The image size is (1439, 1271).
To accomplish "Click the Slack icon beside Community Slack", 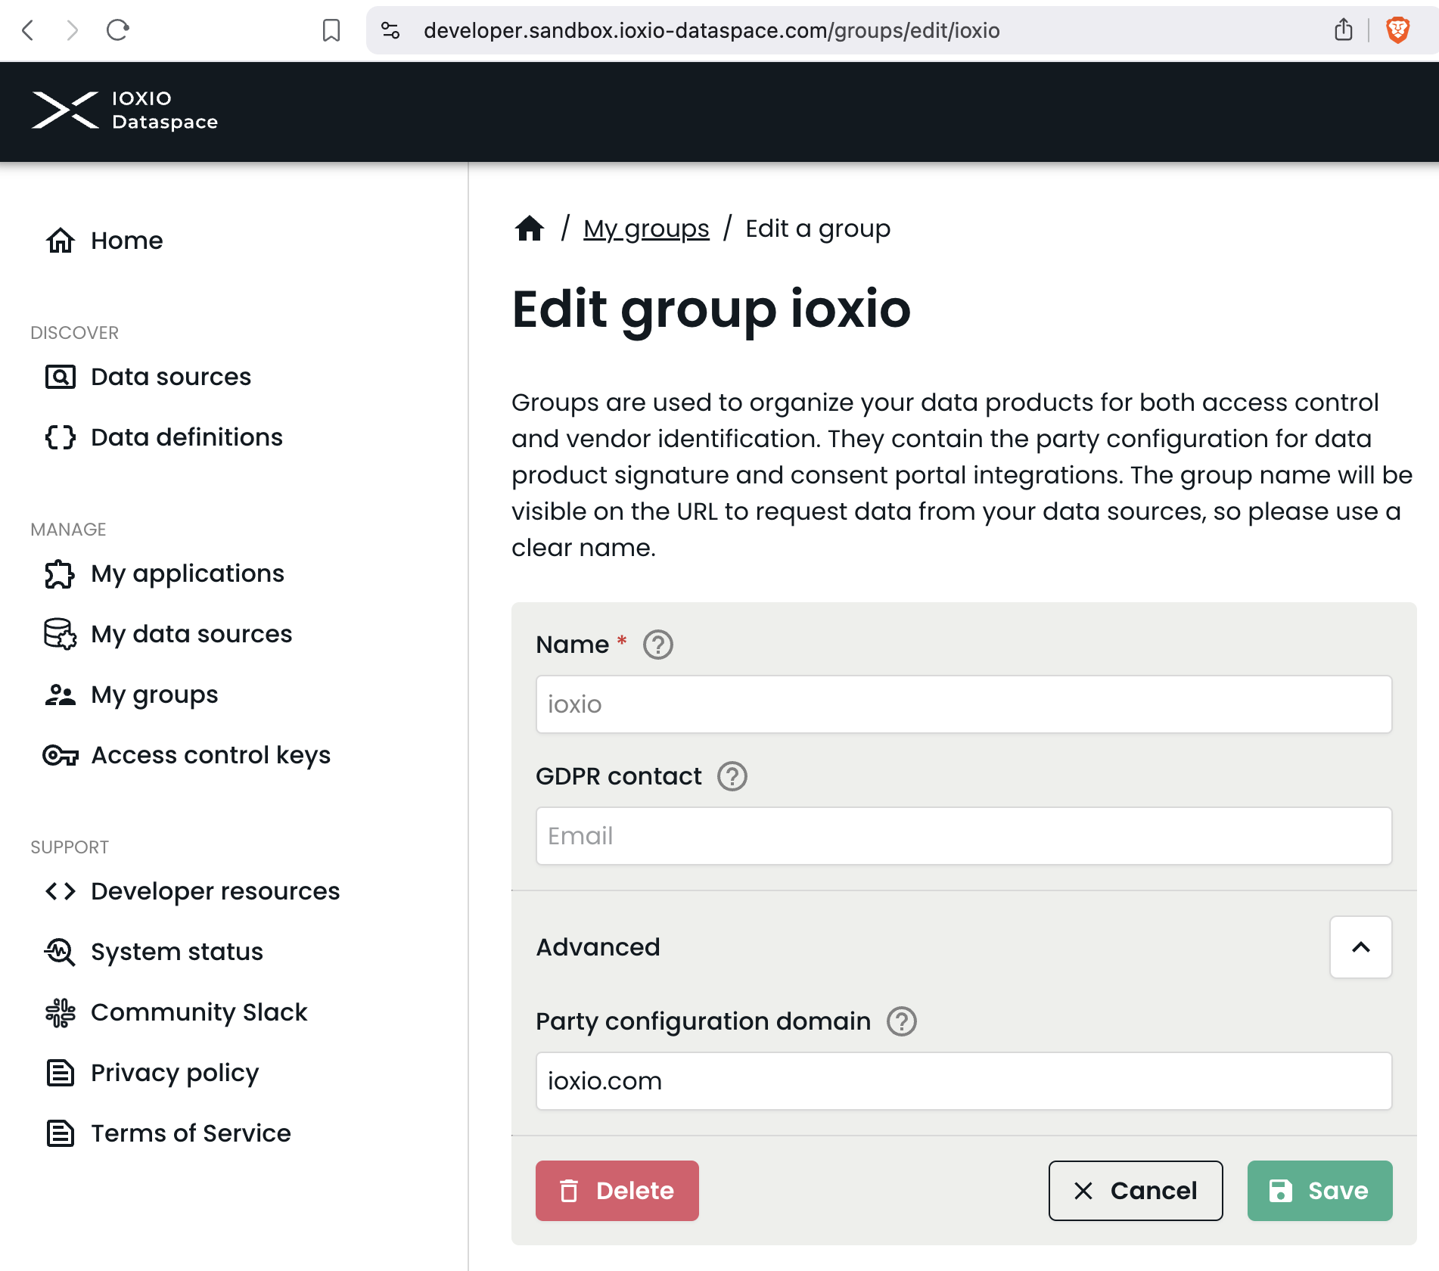I will click(61, 1012).
